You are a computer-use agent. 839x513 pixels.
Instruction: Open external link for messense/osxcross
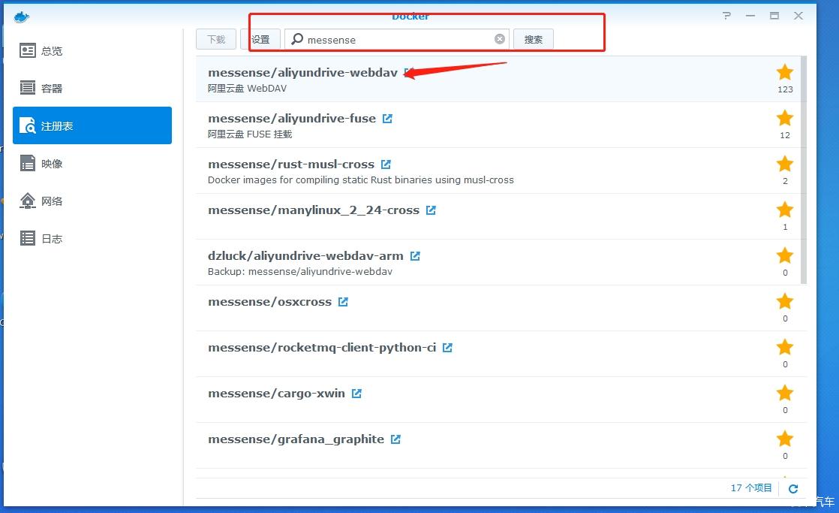(x=343, y=302)
